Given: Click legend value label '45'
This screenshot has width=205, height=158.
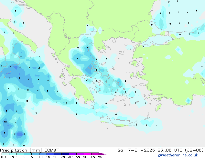Looking at the screenshot, I should [x=92, y=157].
